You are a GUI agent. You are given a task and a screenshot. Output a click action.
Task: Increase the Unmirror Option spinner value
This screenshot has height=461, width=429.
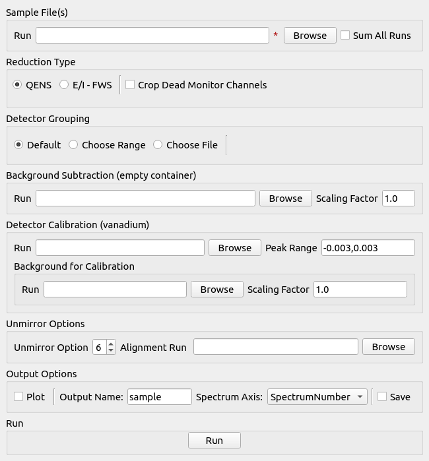point(111,344)
